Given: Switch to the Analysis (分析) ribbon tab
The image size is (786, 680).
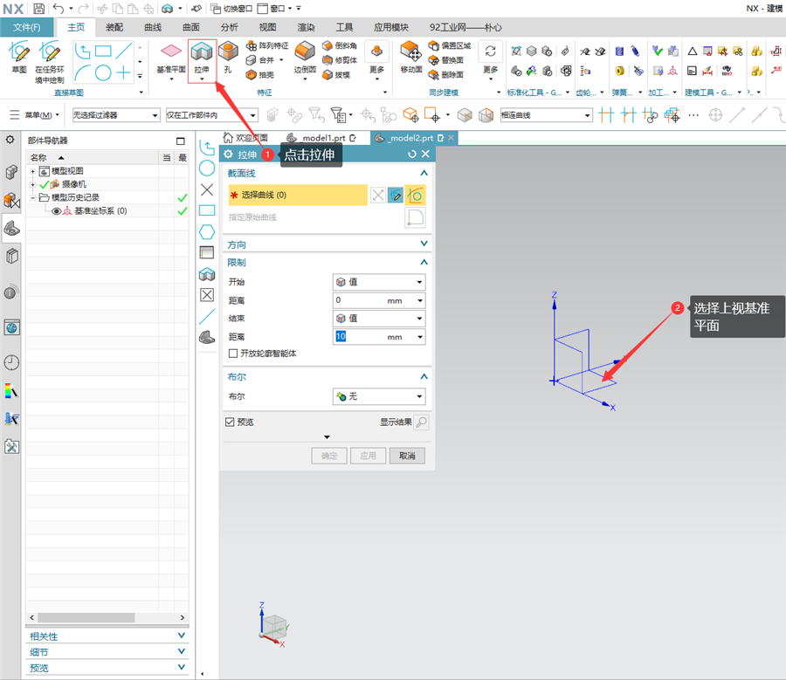Looking at the screenshot, I should coord(230,27).
